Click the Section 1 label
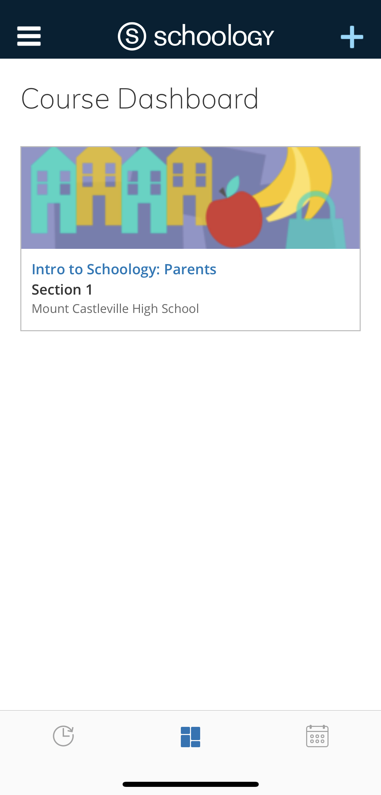Image resolution: width=381 pixels, height=795 pixels. (62, 290)
